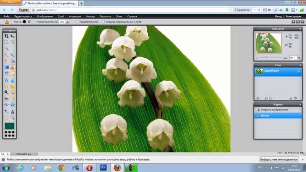Click the opacity value field 100

(x=62, y=22)
